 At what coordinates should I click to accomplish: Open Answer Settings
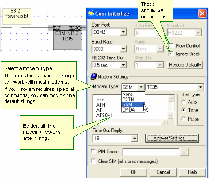click(x=172, y=138)
